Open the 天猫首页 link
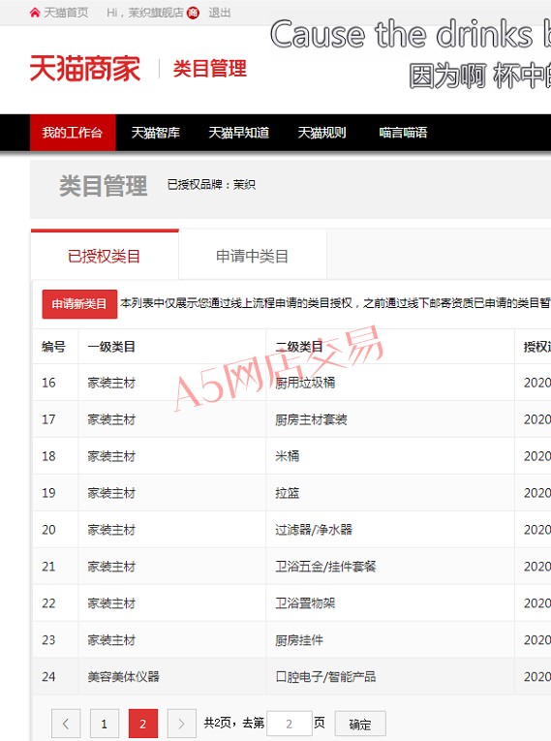This screenshot has height=741, width=551. tap(66, 13)
